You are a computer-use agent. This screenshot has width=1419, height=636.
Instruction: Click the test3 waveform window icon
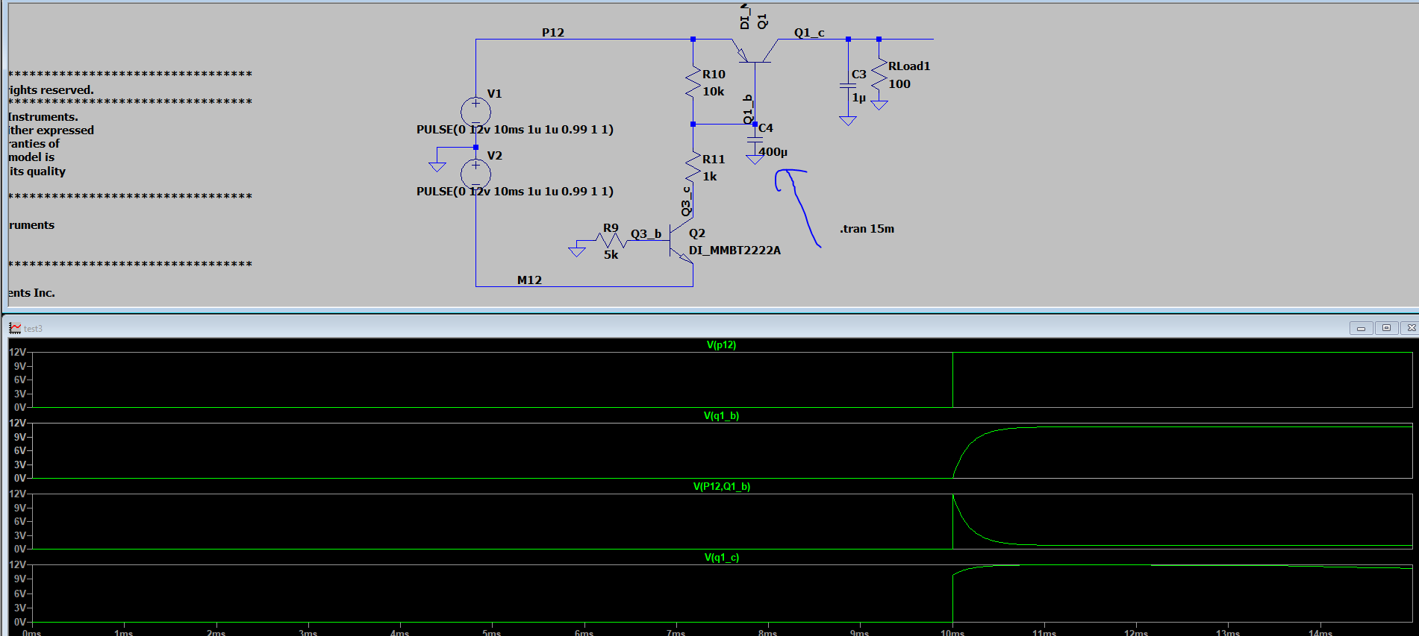pos(15,328)
